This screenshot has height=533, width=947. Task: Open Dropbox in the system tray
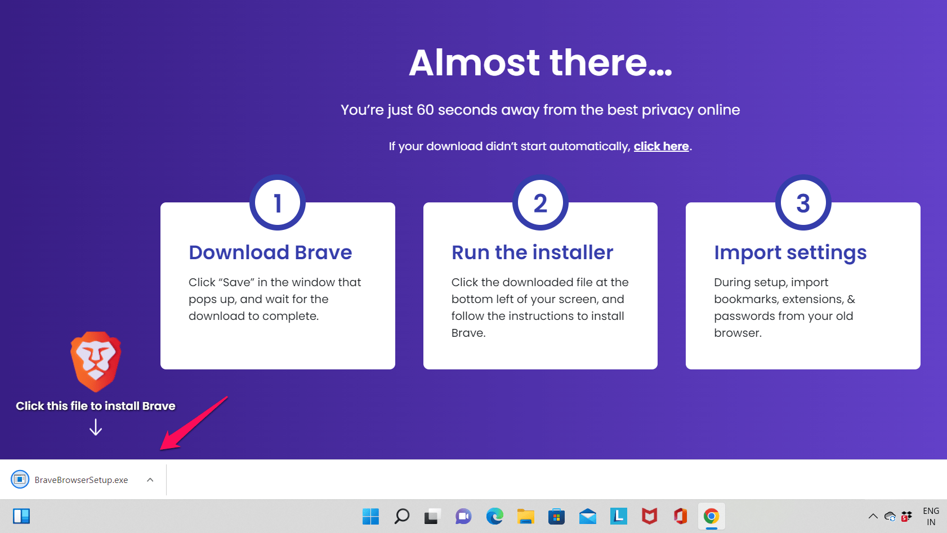907,517
